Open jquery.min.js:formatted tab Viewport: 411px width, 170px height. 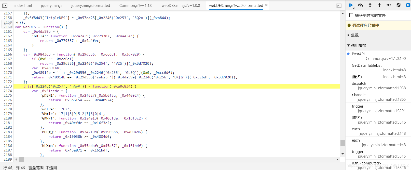click(91, 5)
